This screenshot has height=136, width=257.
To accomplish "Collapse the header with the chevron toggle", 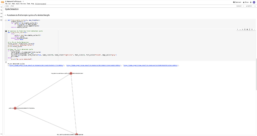I will click(x=255, y=6).
